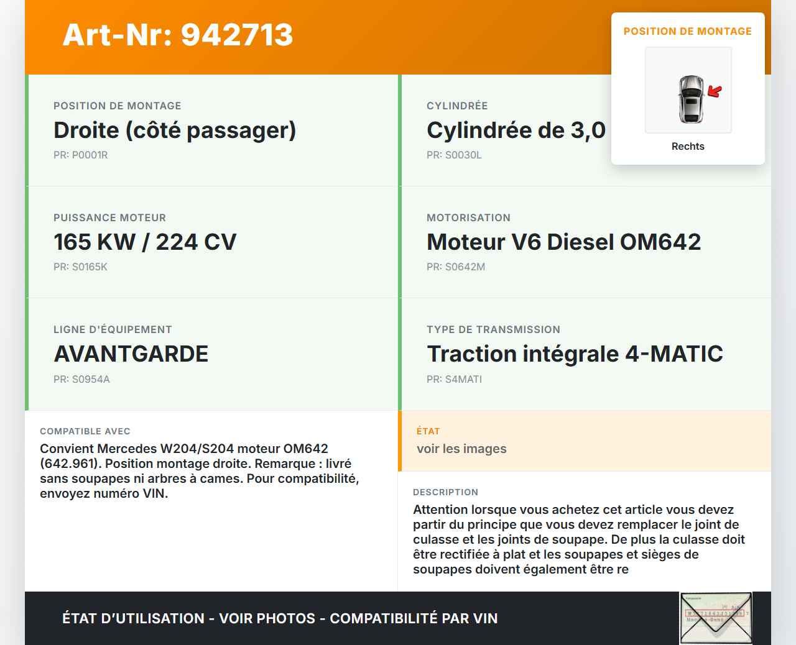Click the orange POSITION DE MONTAGE card title

pos(688,32)
